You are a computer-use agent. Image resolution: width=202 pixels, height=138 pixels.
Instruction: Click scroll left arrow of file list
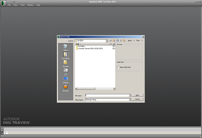pos(76,88)
